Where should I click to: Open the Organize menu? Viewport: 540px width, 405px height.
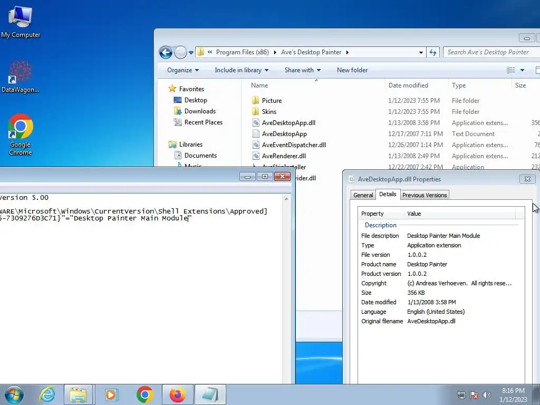point(183,70)
